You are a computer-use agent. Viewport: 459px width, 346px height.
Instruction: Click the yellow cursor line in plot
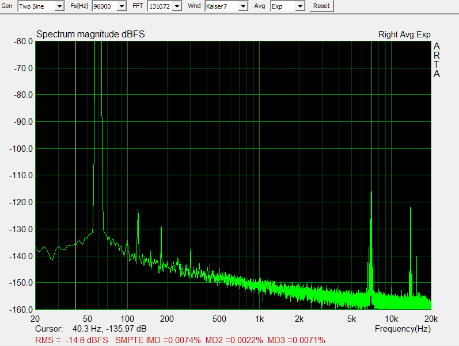point(75,175)
